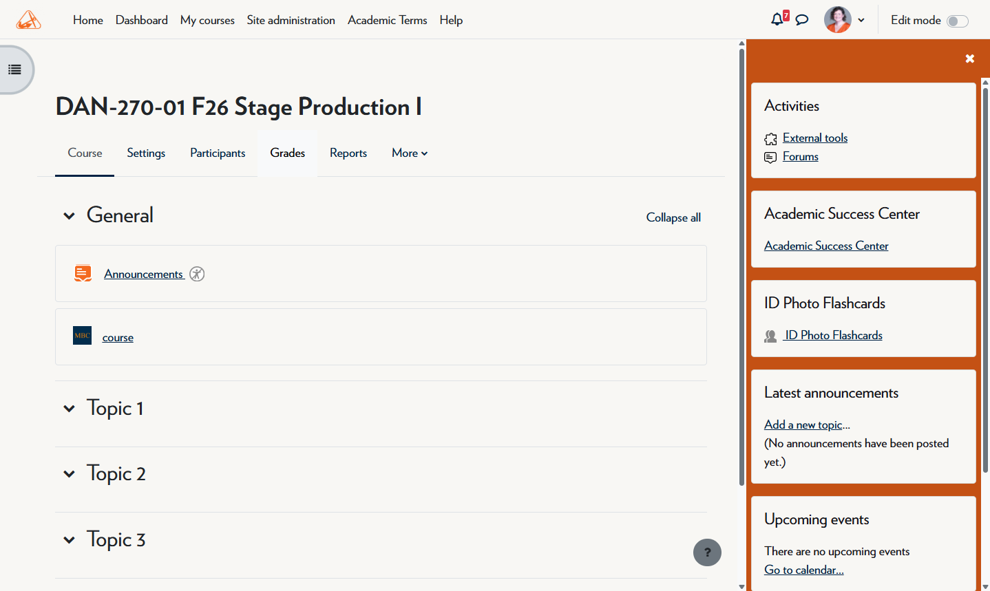Click Go to calendar link
Viewport: 990px width, 591px height.
pos(804,570)
